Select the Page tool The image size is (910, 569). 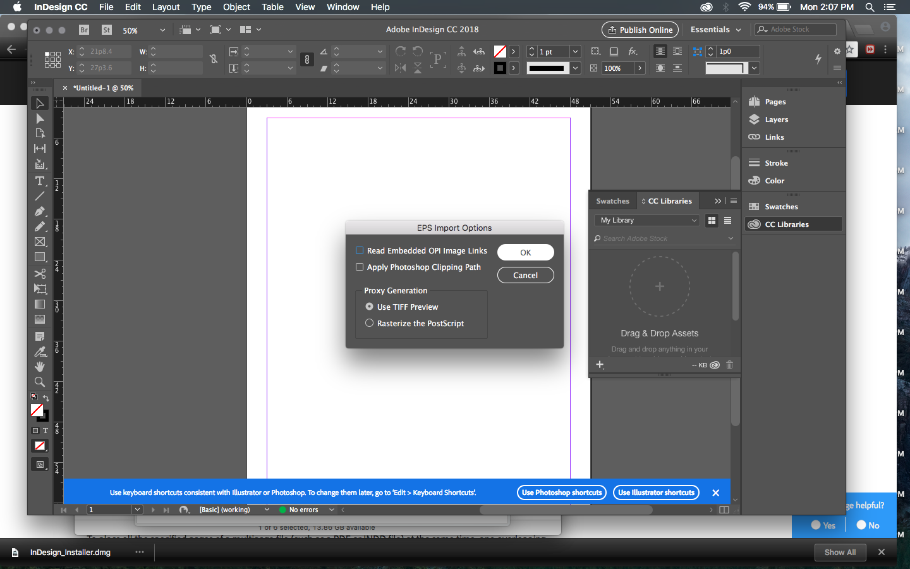click(x=40, y=133)
